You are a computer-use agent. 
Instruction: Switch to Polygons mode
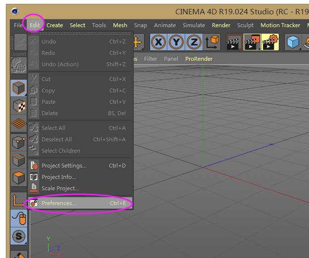click(18, 177)
